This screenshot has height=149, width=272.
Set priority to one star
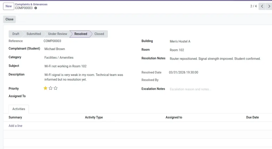tap(45, 88)
